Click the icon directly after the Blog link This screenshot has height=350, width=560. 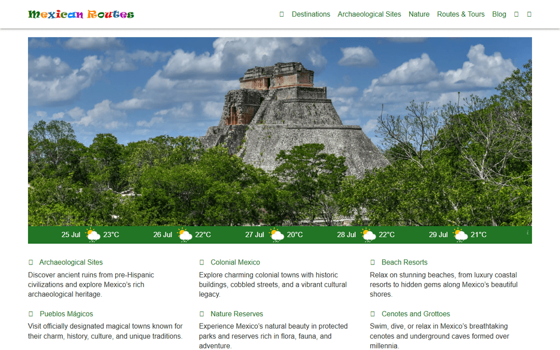(x=516, y=15)
